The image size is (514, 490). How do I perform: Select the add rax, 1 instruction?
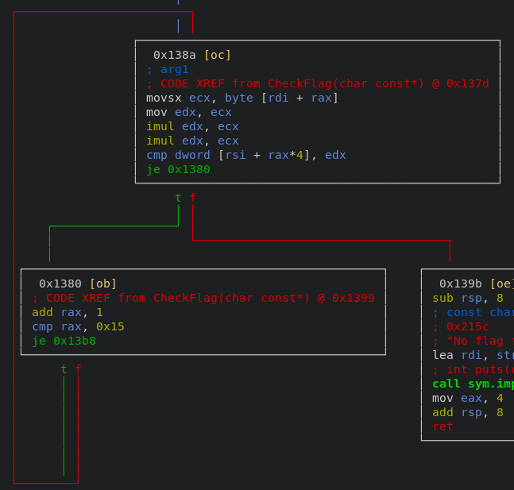coord(68,312)
